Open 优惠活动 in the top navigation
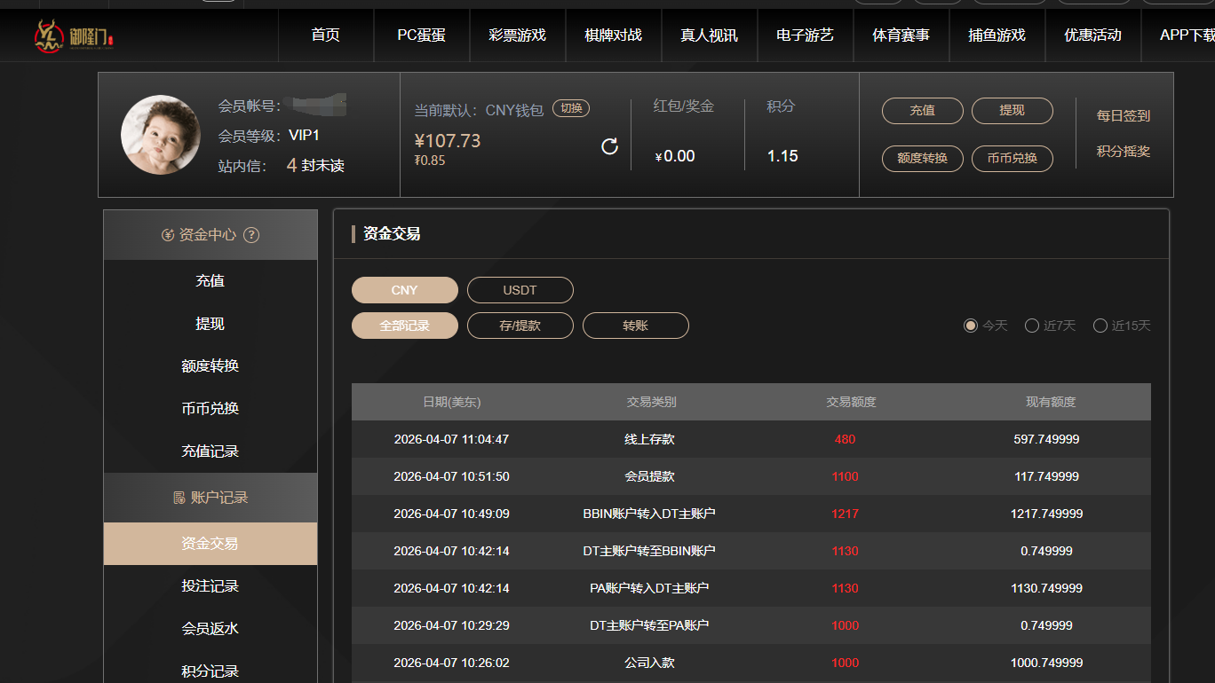 tap(1092, 35)
